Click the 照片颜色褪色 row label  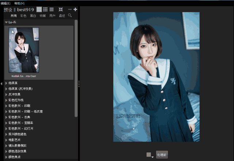18,134
